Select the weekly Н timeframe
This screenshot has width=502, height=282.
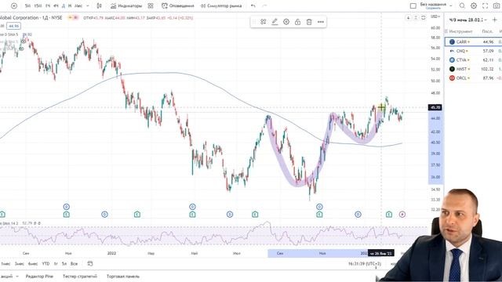coord(70,5)
